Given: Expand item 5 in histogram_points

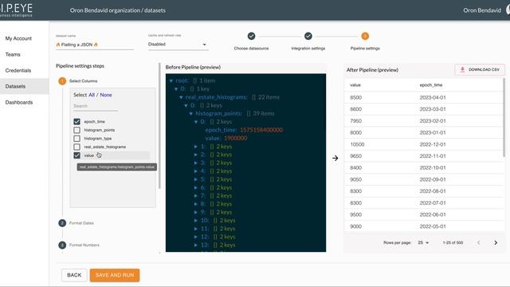Looking at the screenshot, I should (196, 179).
